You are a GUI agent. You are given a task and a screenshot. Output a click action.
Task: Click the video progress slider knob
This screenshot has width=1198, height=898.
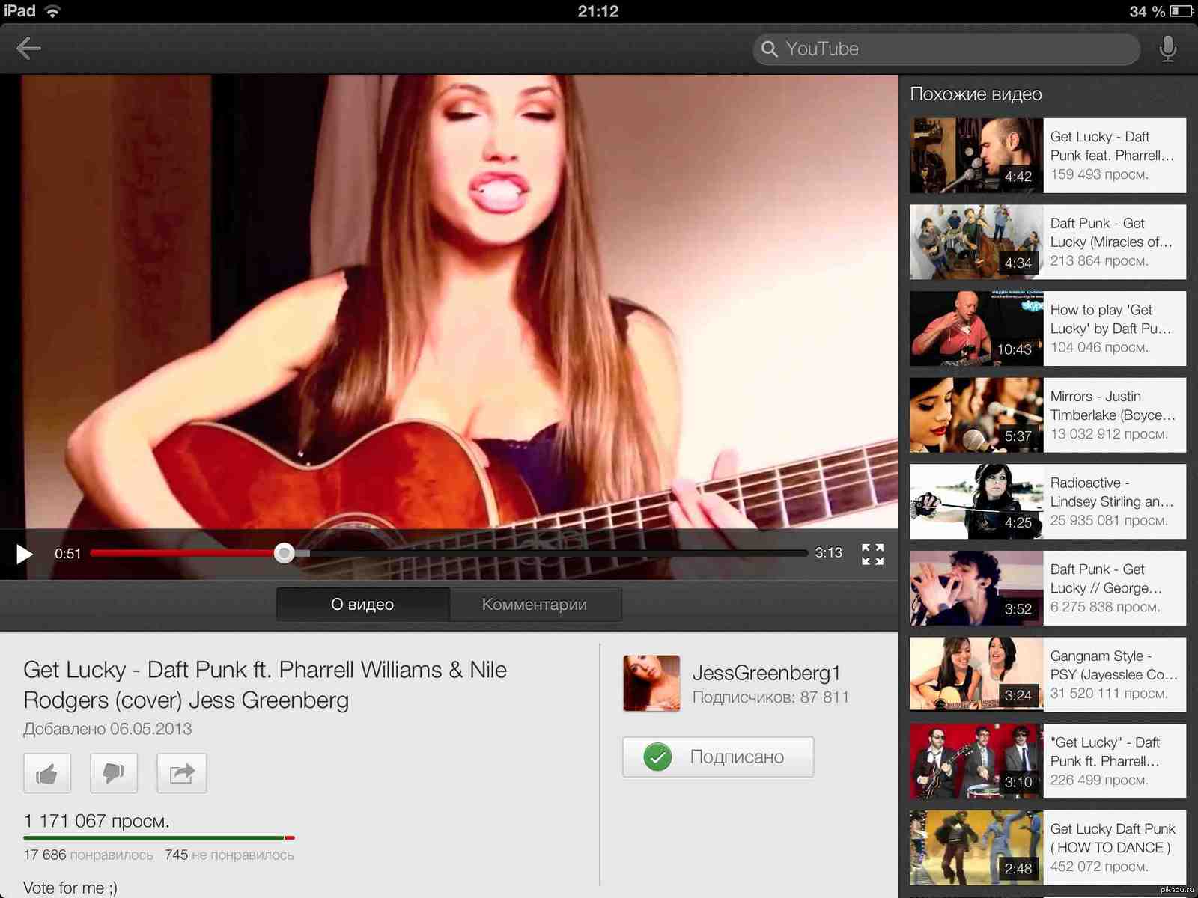[284, 553]
